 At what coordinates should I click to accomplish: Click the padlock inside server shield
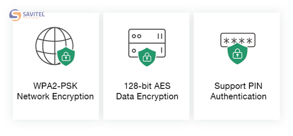click(147, 57)
